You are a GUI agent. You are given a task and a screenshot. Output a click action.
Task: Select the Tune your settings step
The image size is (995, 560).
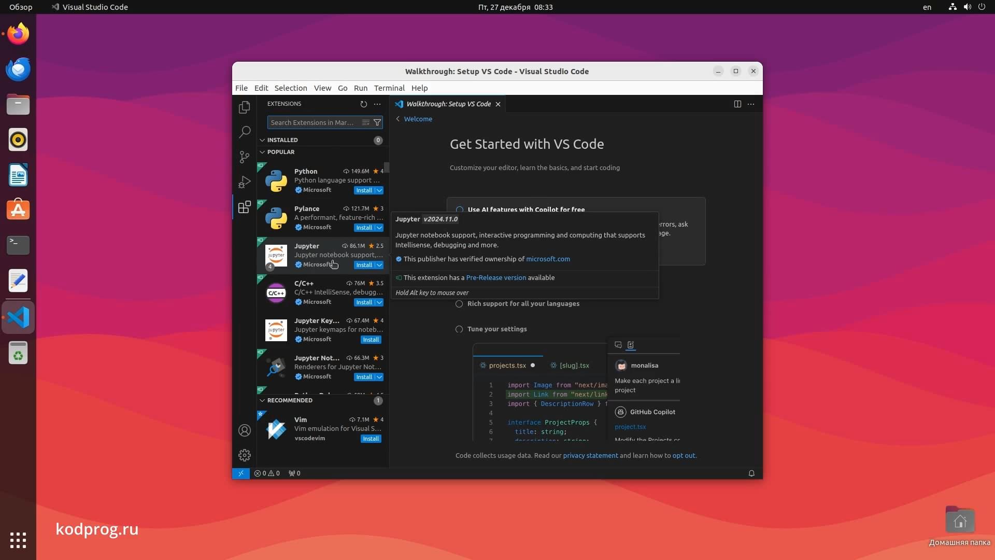(x=496, y=329)
